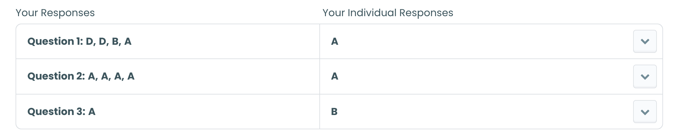This screenshot has height=138, width=673.
Task: Select the 'D, D, B, A' answer sequence
Action: click(109, 41)
